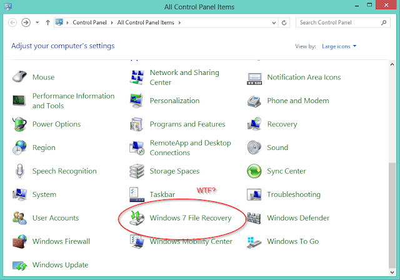Image resolution: width=400 pixels, height=280 pixels.
Task: Click the Troubleshooting text link
Action: [294, 194]
